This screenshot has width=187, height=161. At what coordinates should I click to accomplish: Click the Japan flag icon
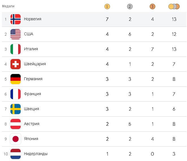(x=16, y=139)
